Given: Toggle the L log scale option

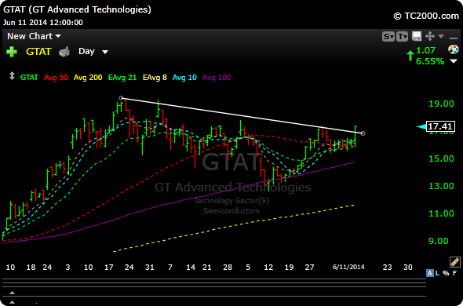Looking at the screenshot, I should [438, 273].
